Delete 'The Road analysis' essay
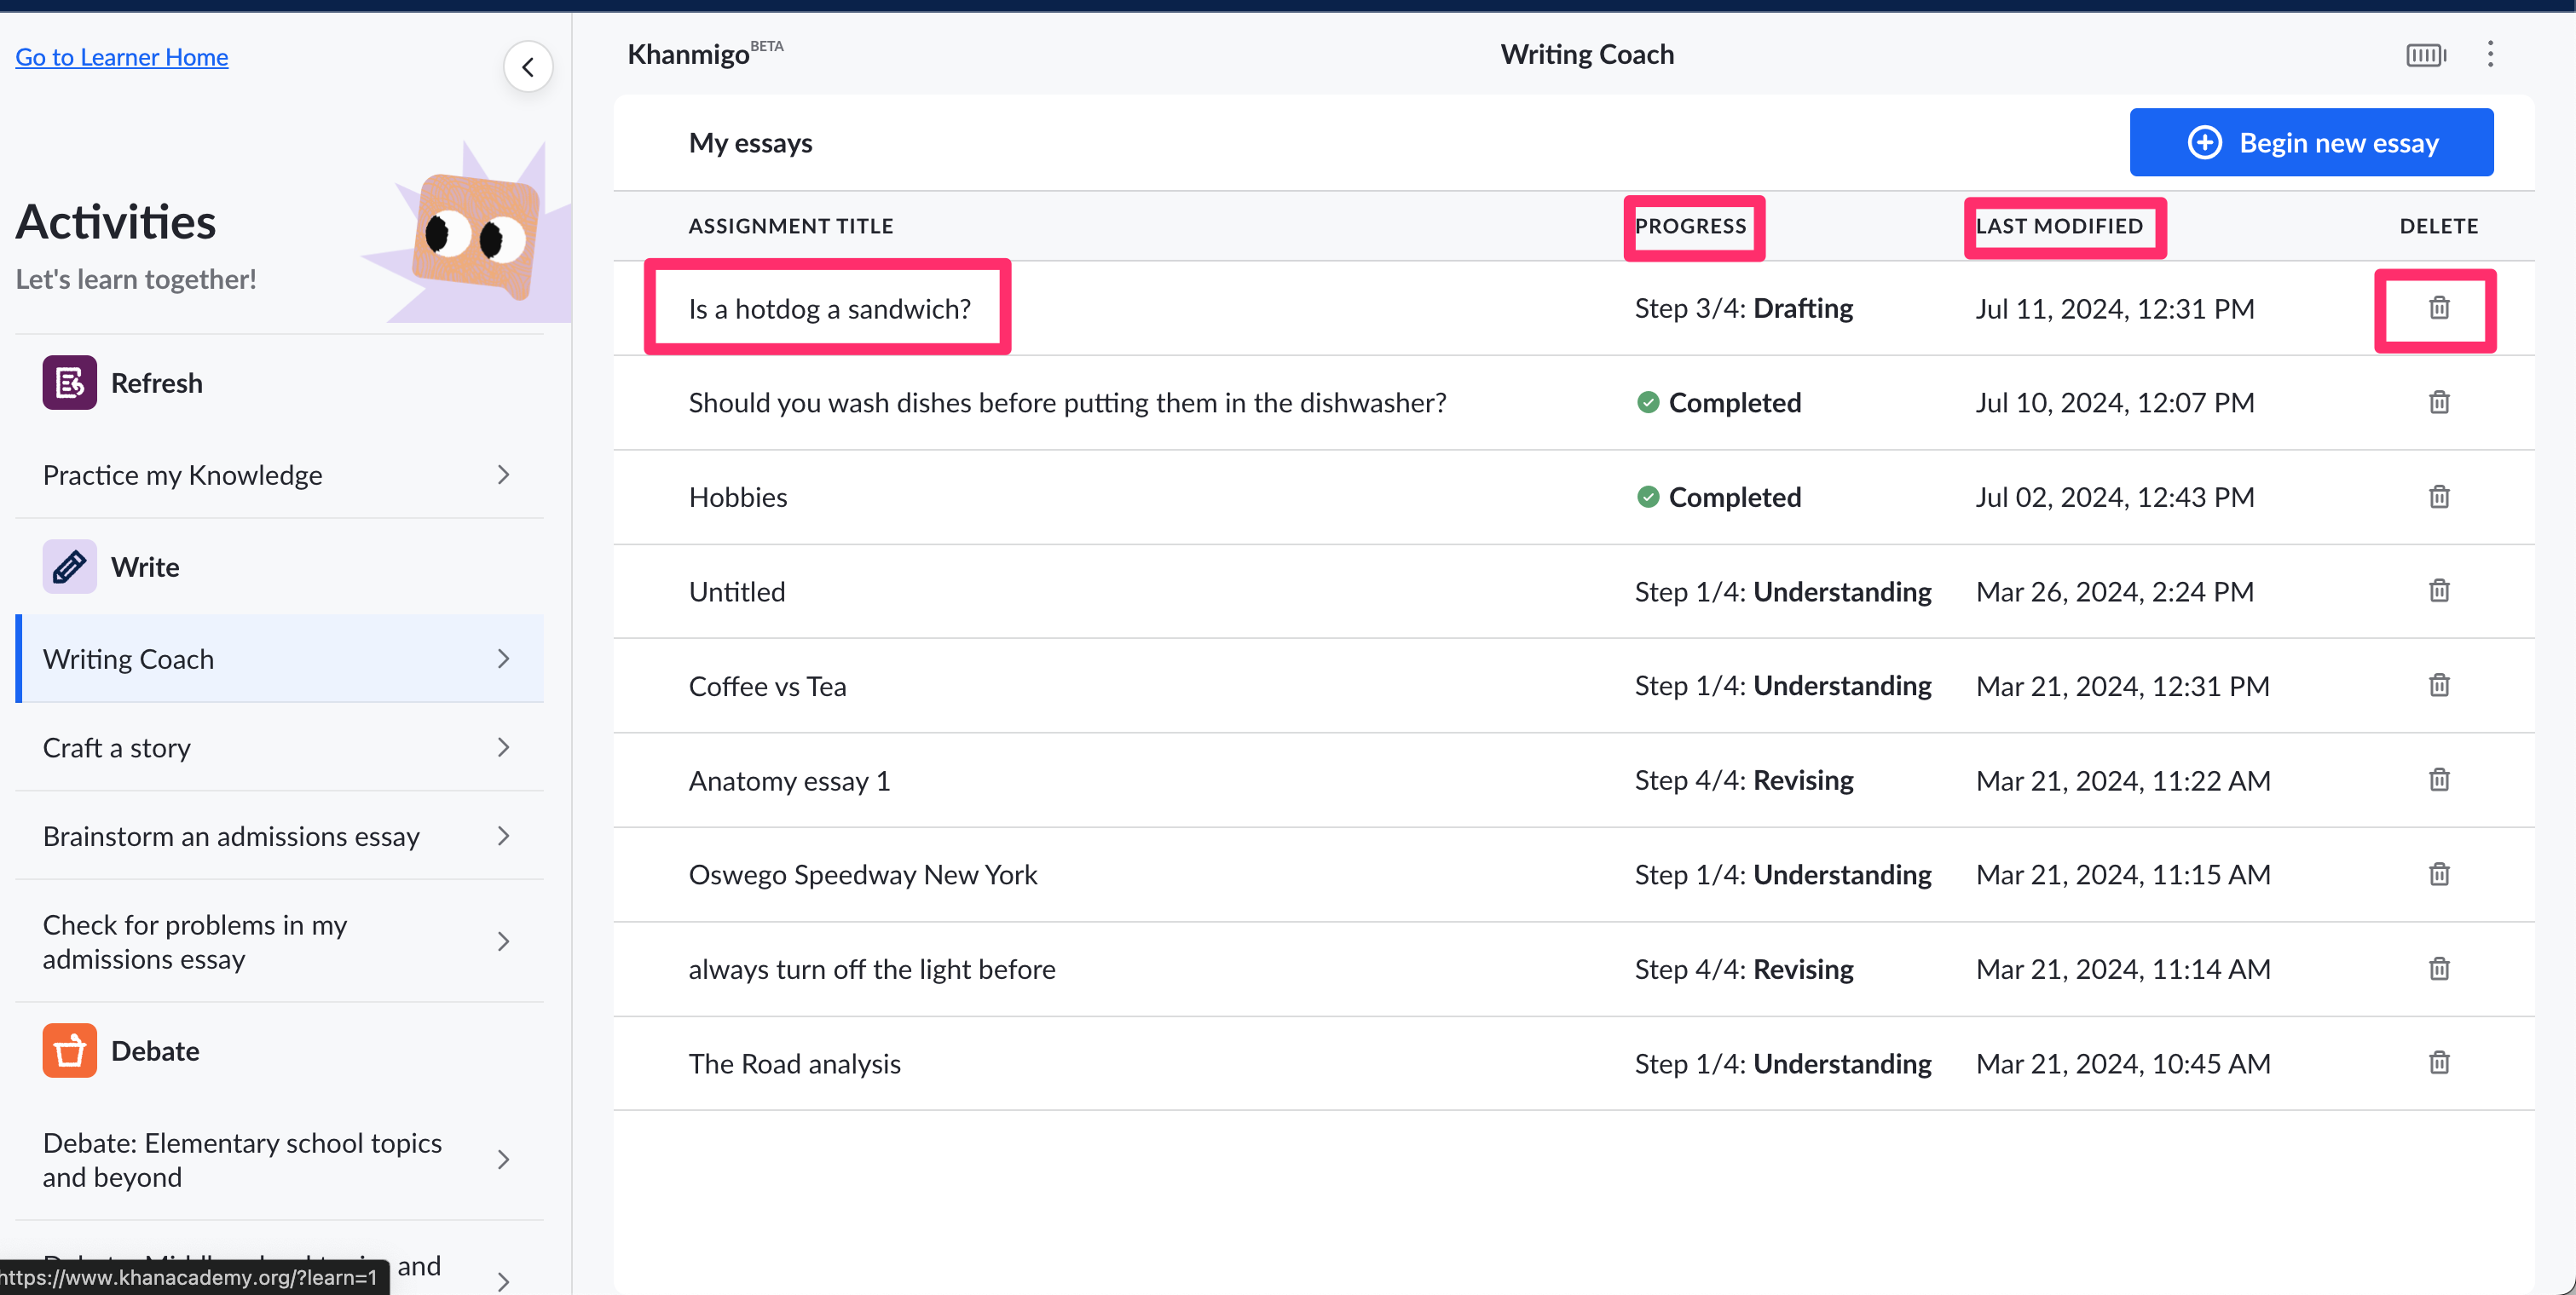Image resolution: width=2576 pixels, height=1295 pixels. tap(2438, 1063)
